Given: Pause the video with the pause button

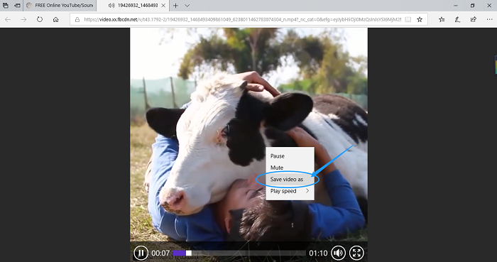Looking at the screenshot, I should click(x=141, y=253).
